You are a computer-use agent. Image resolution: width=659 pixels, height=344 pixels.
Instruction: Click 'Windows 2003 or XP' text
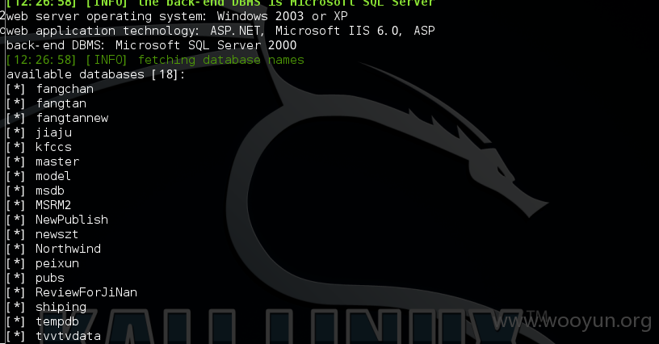[283, 16]
